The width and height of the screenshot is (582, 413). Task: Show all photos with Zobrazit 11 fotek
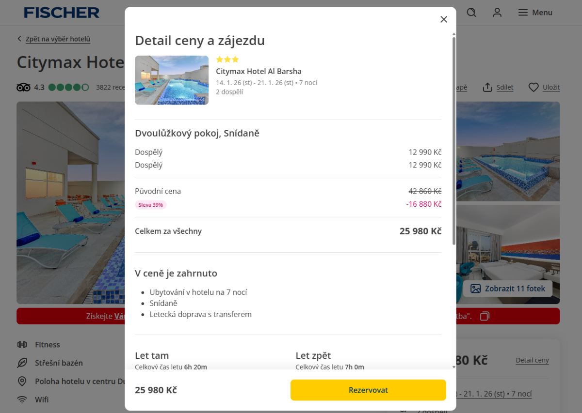click(508, 289)
